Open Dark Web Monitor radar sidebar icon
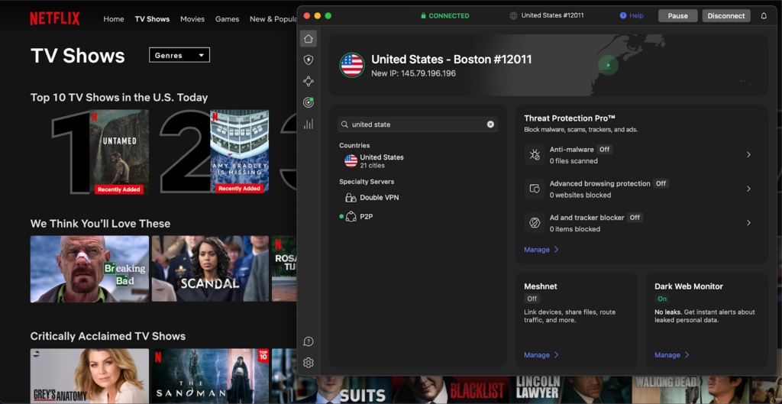782x404 pixels. [x=309, y=103]
